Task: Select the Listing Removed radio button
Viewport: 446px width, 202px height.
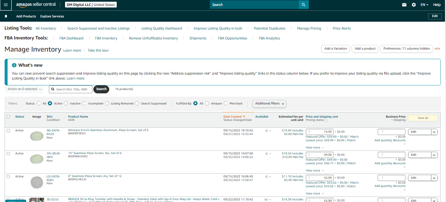Action: click(107, 103)
